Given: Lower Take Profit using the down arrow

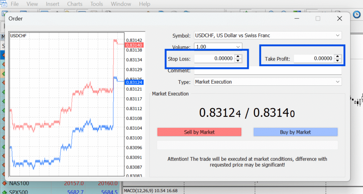Looking at the screenshot, I should [338, 61].
